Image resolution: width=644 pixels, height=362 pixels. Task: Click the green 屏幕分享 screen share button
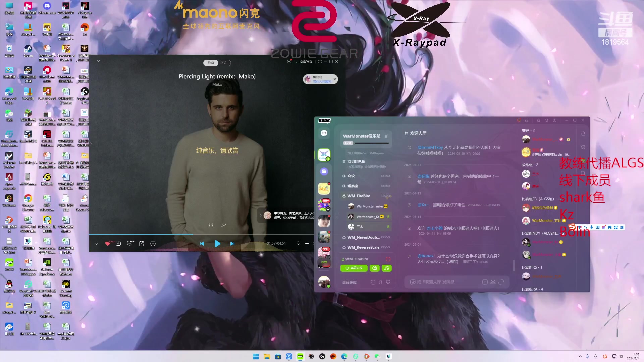[354, 268]
